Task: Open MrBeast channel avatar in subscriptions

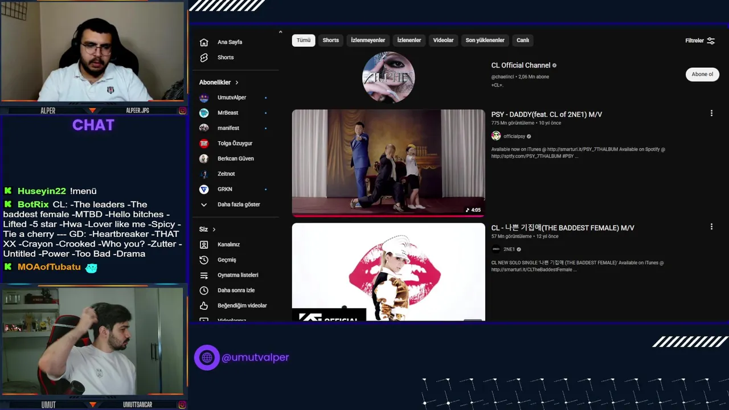Action: tap(204, 113)
